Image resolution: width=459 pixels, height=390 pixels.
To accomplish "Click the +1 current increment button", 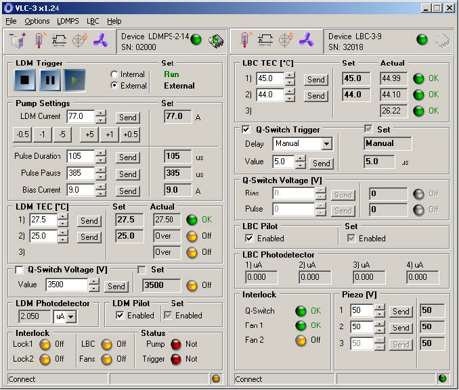I will (110, 135).
